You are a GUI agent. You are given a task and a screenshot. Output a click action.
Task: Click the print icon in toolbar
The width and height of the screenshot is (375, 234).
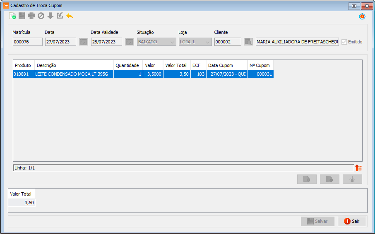click(x=31, y=16)
